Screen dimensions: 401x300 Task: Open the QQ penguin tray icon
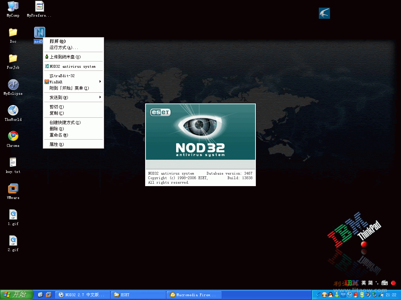[x=331, y=295]
